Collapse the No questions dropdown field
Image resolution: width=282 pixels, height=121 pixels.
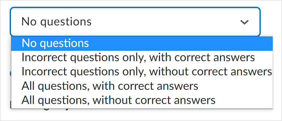tap(135, 22)
